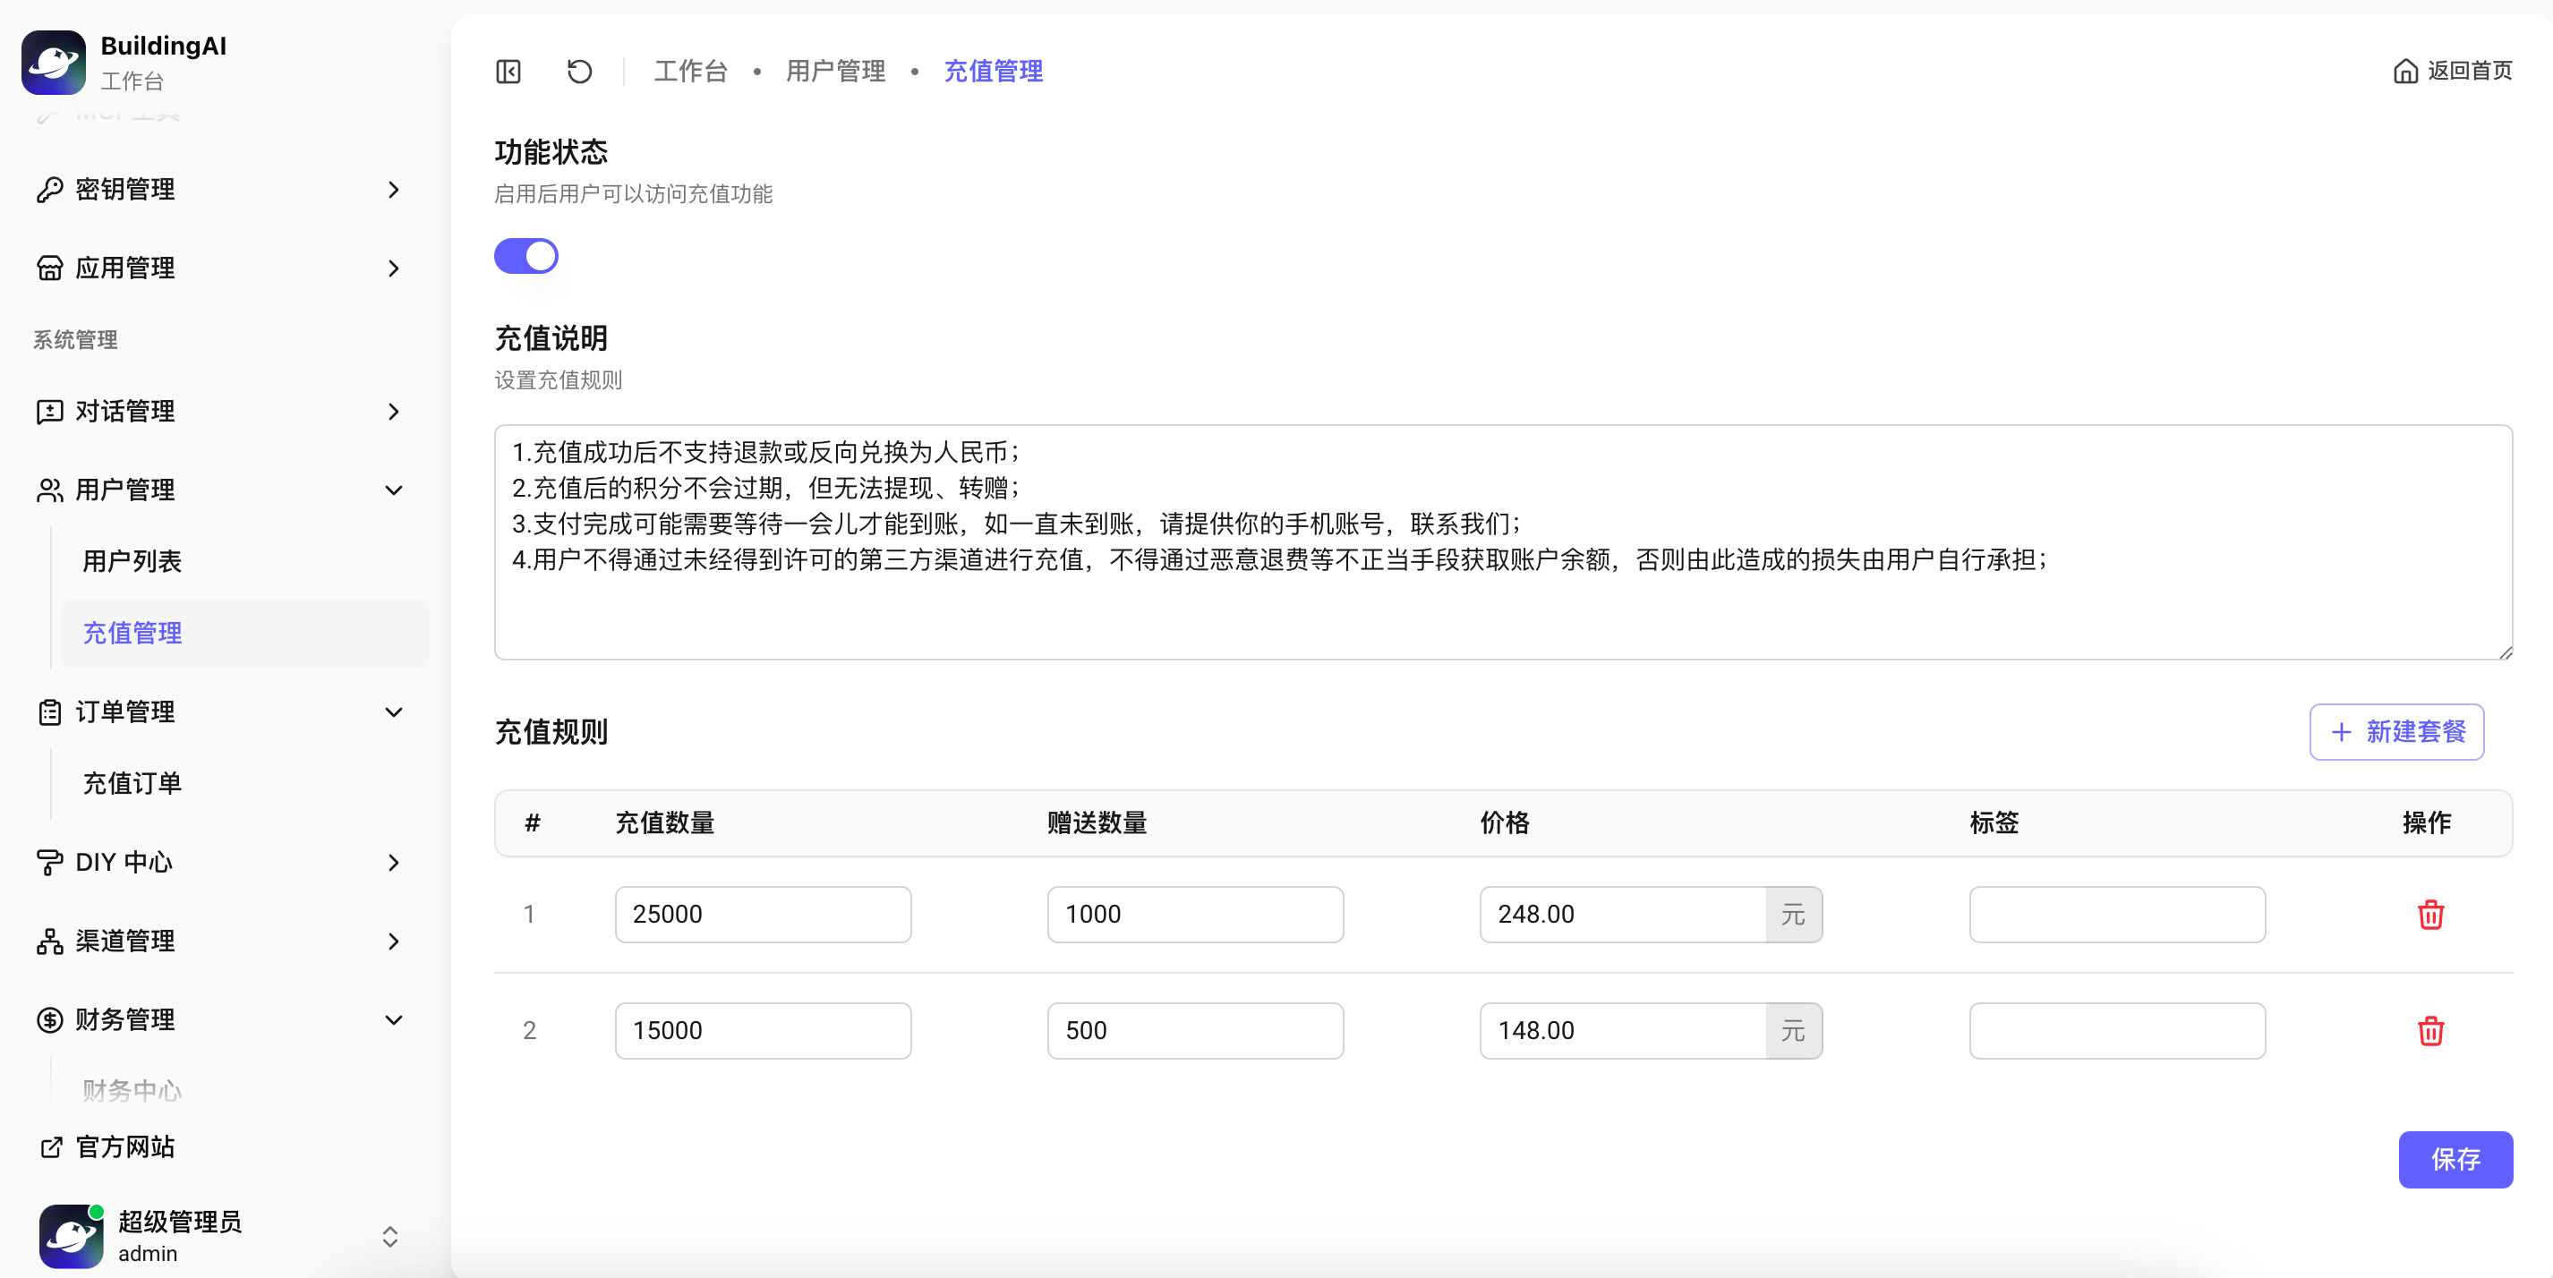Click the BuildingAI logo icon

click(54, 63)
